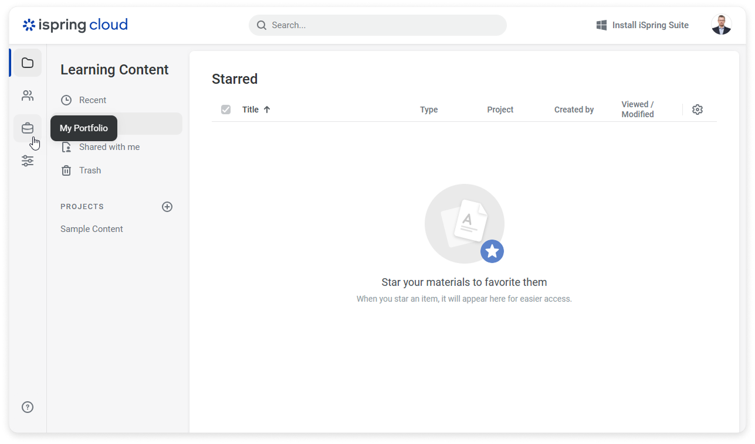Open the Learning Content folder icon
The height and width of the screenshot is (444, 755).
28,63
